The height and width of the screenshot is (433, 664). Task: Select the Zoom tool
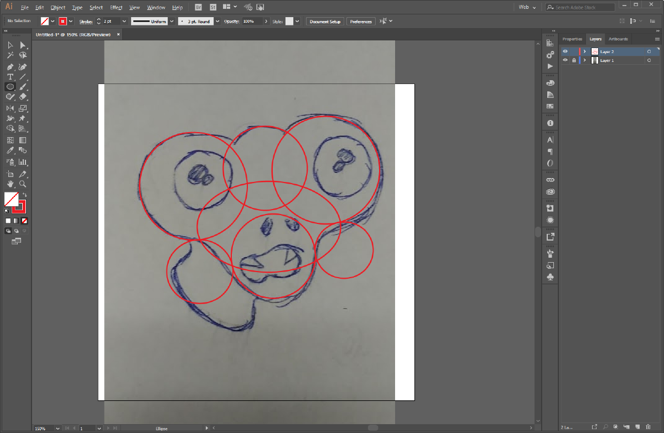pyautogui.click(x=22, y=184)
